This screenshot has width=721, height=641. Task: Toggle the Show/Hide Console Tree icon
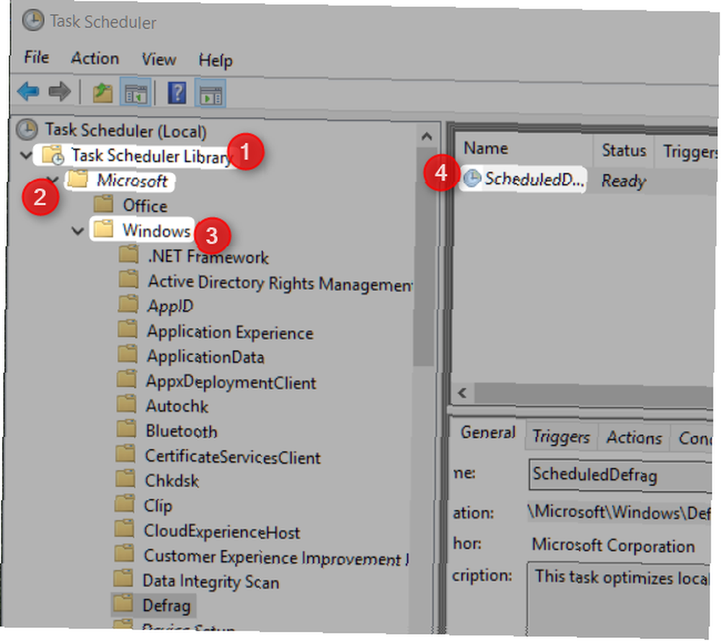pos(136,93)
